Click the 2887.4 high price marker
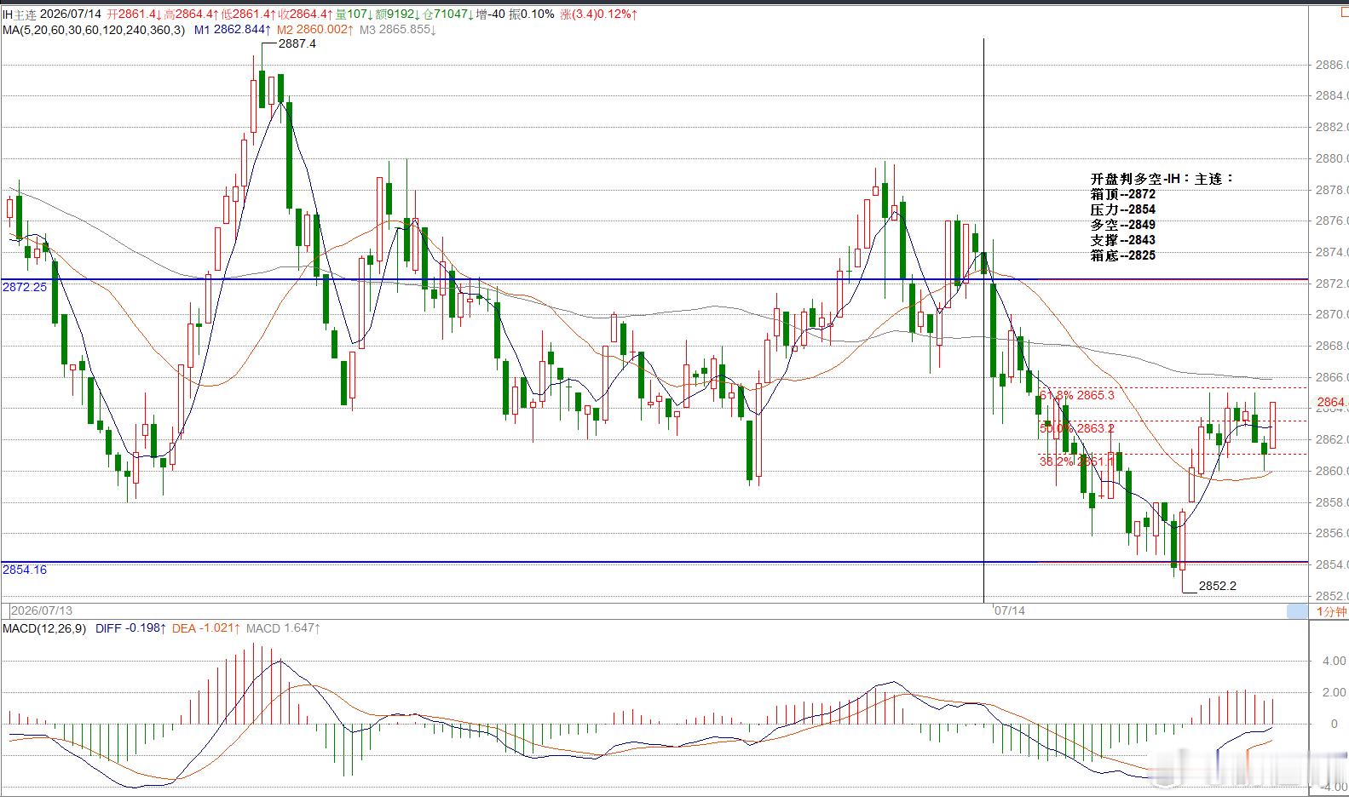1349x802 pixels. pos(297,43)
